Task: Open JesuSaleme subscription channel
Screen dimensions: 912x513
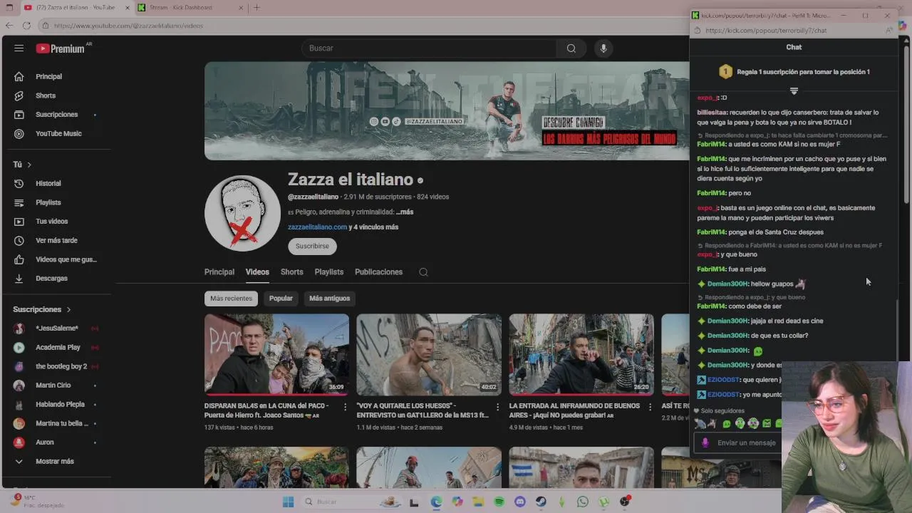Action: 56,328
